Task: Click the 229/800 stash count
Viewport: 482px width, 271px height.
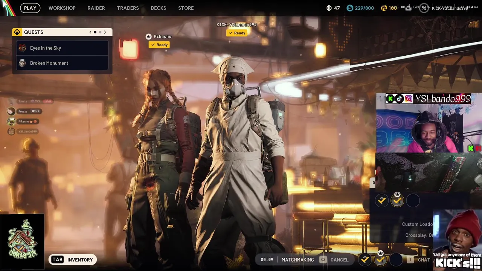Action: pos(365,8)
